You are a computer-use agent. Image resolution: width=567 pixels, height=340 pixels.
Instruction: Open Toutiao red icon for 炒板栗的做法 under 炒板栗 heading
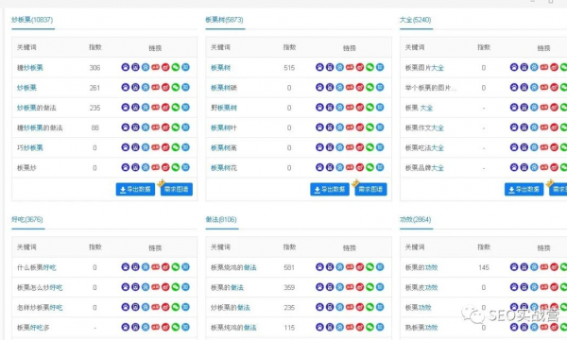coord(156,108)
